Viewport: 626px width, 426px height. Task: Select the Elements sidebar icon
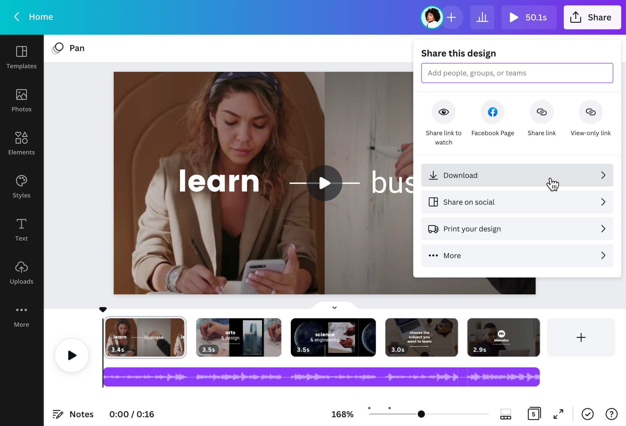21,143
